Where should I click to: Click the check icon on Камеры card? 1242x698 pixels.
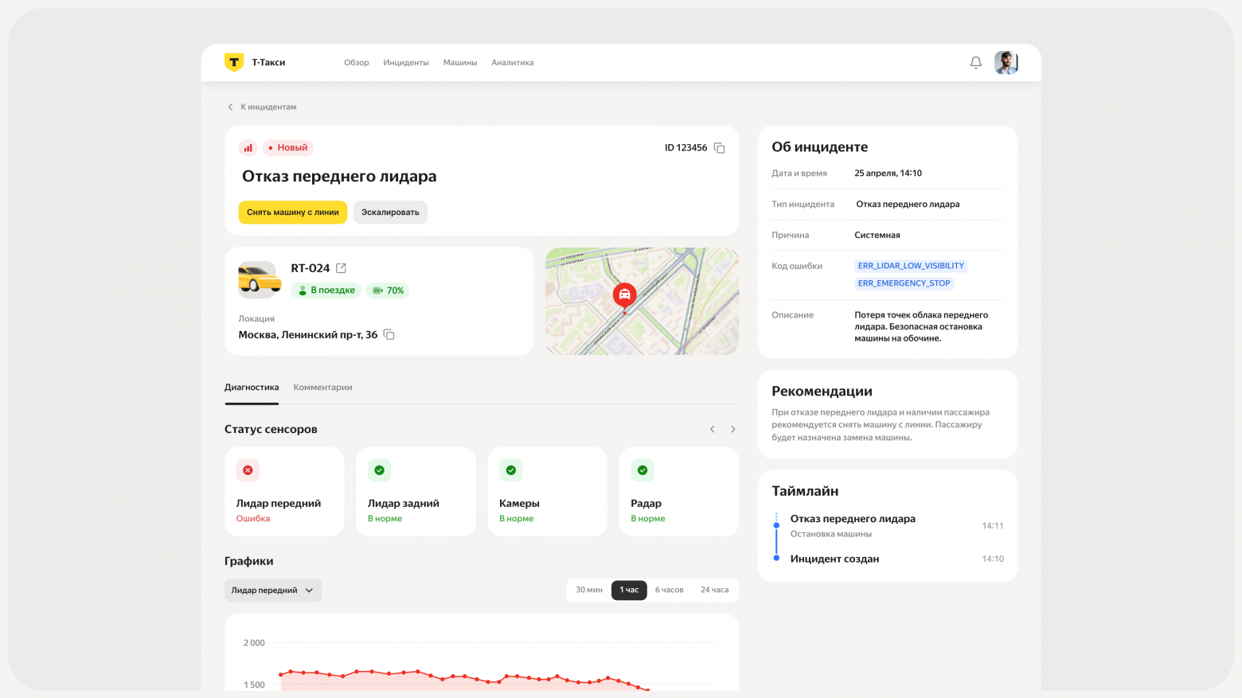coord(511,470)
